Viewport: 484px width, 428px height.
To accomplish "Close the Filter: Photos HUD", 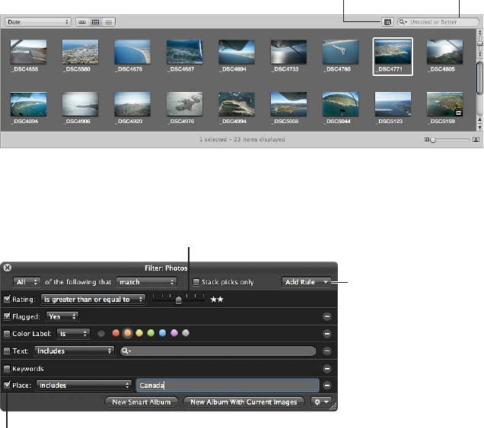I will click(8, 268).
